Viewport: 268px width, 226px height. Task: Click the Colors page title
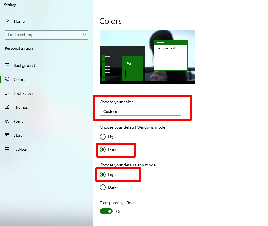(x=111, y=21)
